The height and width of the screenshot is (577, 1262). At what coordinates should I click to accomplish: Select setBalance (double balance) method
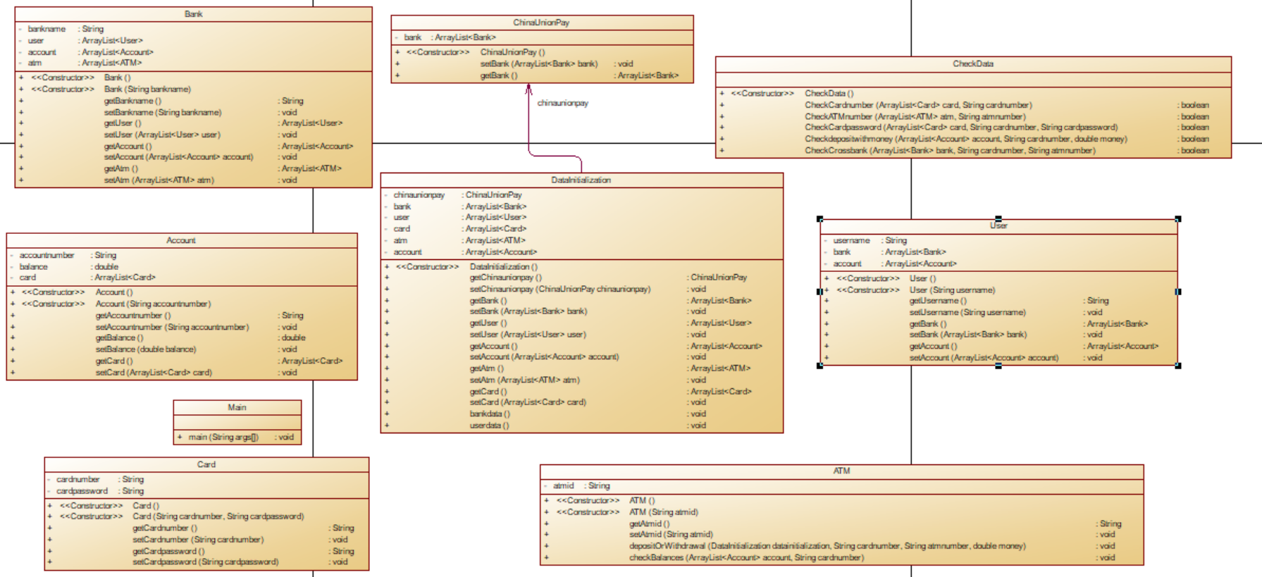(146, 349)
